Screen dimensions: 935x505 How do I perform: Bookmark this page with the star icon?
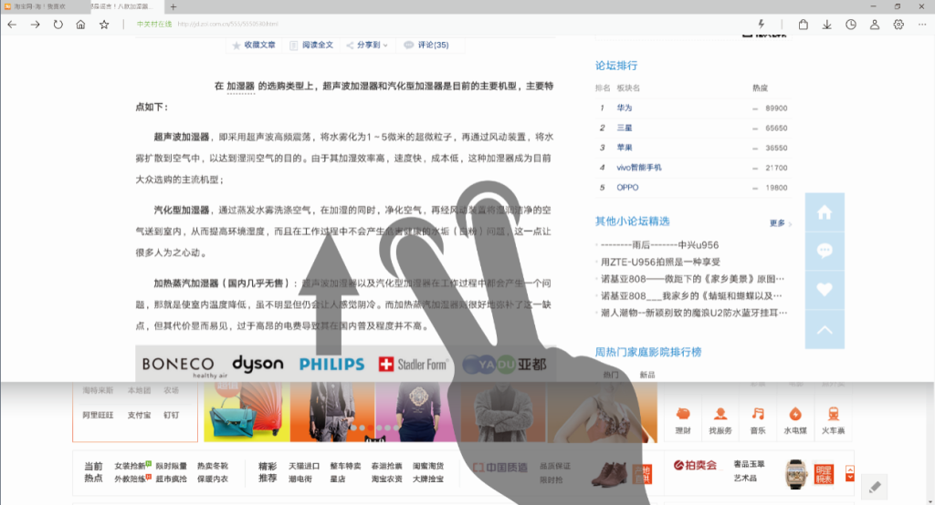(104, 25)
